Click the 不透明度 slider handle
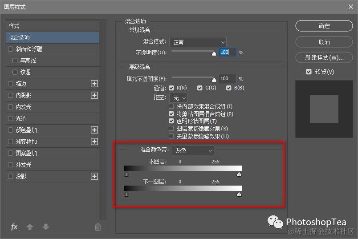Viewport: 358px width, 239px height. (x=214, y=54)
